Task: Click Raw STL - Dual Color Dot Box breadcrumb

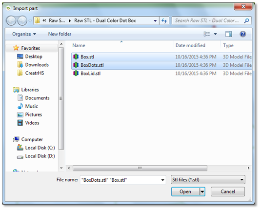Action: [105, 20]
